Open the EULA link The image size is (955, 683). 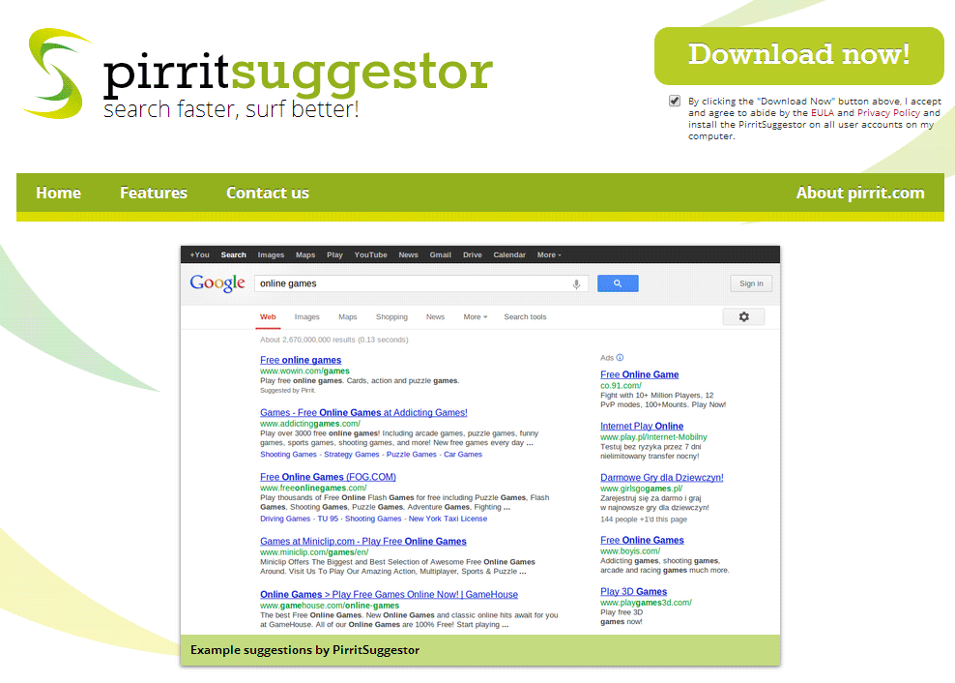coord(823,113)
